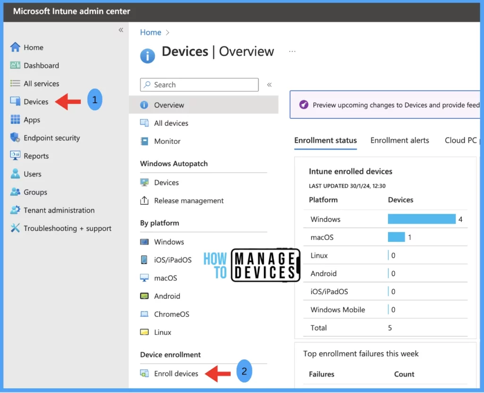This screenshot has width=484, height=393.
Task: Click the Intune enrolled devices heading
Action: (x=350, y=172)
